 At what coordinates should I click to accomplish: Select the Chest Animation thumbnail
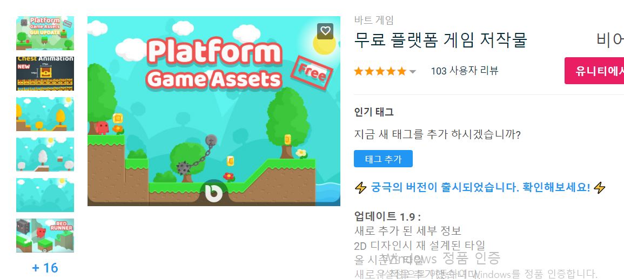(45, 73)
